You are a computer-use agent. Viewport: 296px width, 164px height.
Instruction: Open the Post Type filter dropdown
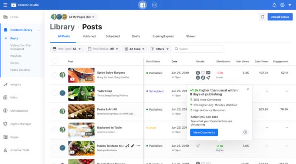[x=67, y=49]
